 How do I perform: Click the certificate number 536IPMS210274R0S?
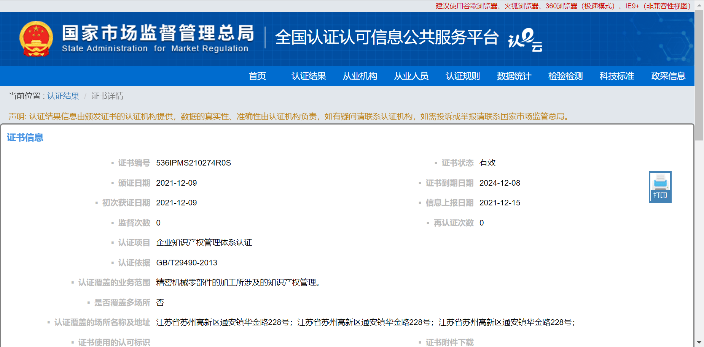pos(193,163)
